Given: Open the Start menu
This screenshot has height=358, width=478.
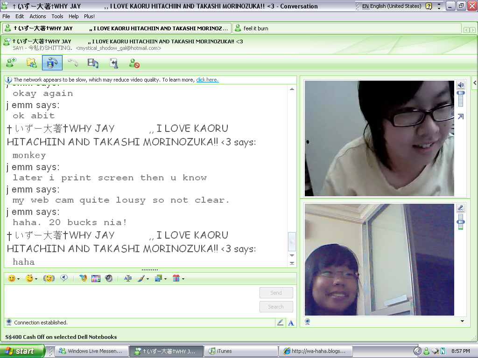Looking at the screenshot, I should point(22,351).
